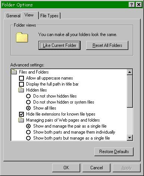Select Do not show hidden files option
Image resolution: width=144 pixels, height=176 pixels.
[x=28, y=96]
